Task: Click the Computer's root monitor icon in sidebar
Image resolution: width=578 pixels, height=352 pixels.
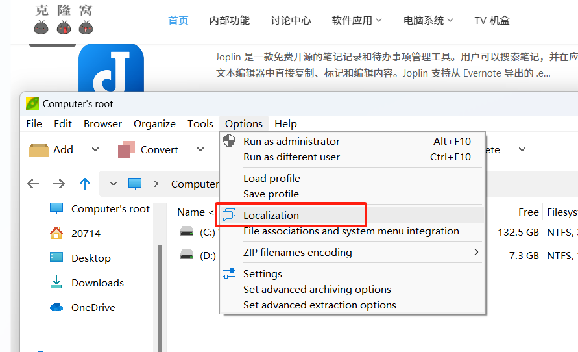Action: 56,209
